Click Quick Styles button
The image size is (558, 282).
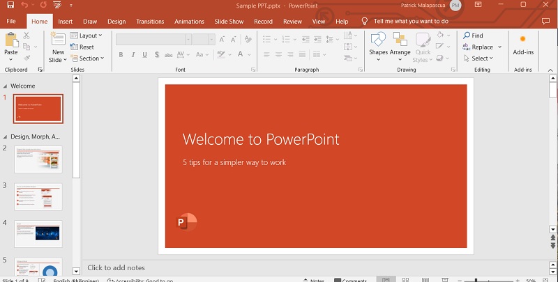(x=423, y=47)
